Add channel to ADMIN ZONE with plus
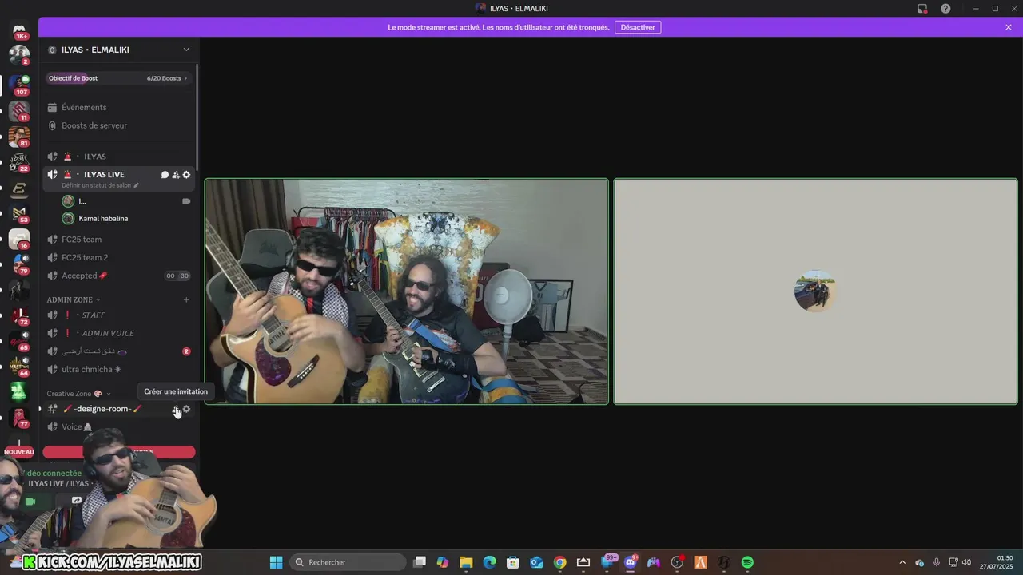Viewport: 1023px width, 575px height. (186, 300)
